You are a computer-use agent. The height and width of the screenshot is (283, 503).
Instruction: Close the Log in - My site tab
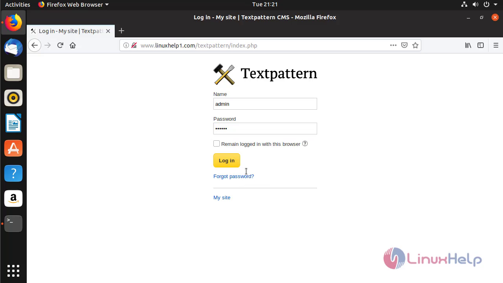pos(108,31)
